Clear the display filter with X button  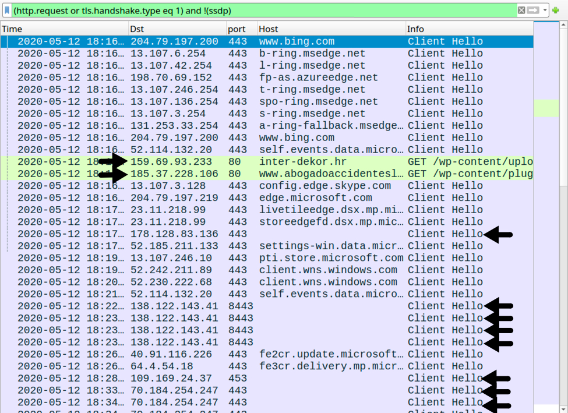(521, 10)
